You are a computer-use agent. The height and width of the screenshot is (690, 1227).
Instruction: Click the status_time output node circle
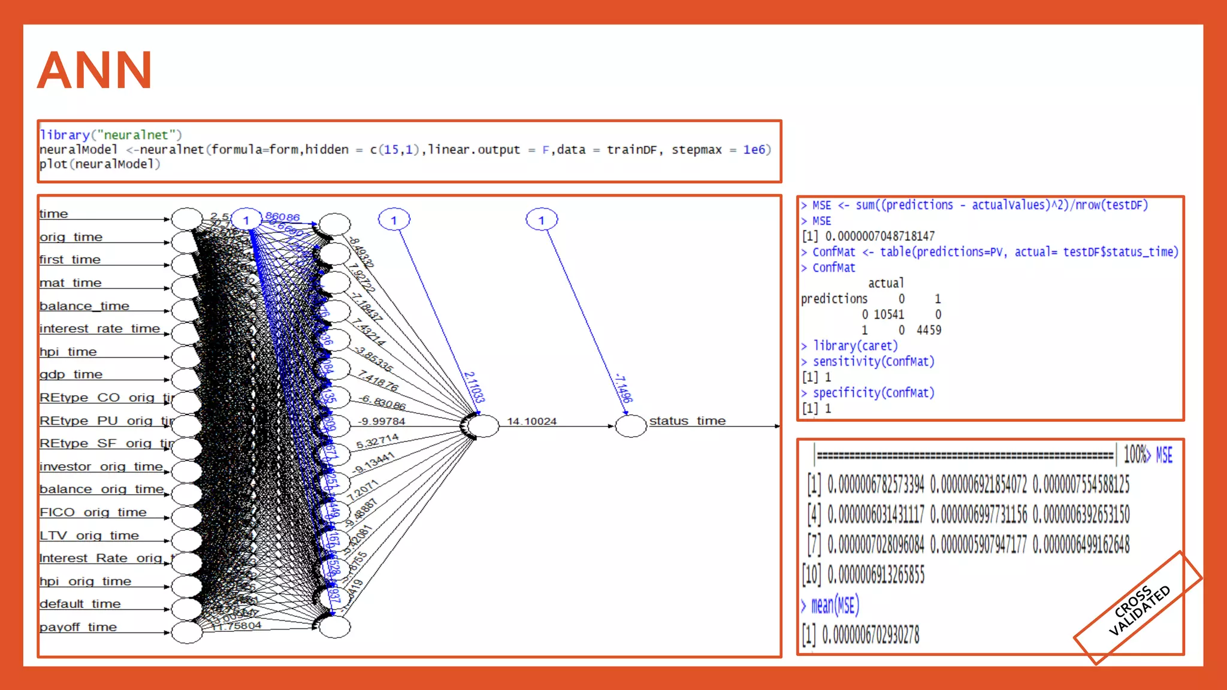(630, 426)
